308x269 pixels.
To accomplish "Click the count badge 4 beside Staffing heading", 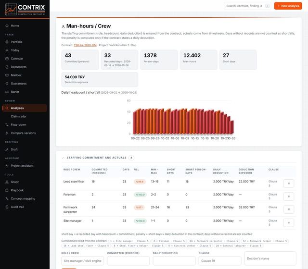I will pyautogui.click(x=131, y=158).
